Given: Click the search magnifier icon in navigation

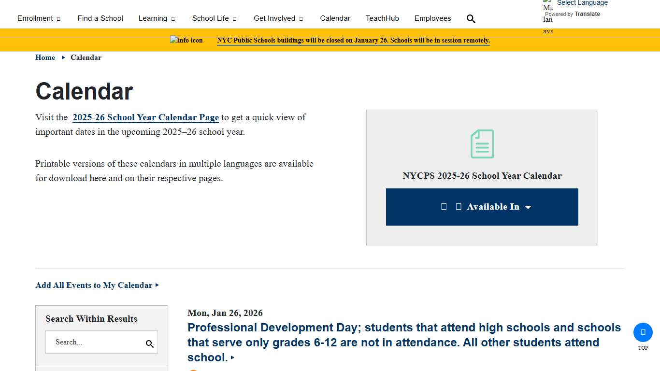Looking at the screenshot, I should click(471, 19).
